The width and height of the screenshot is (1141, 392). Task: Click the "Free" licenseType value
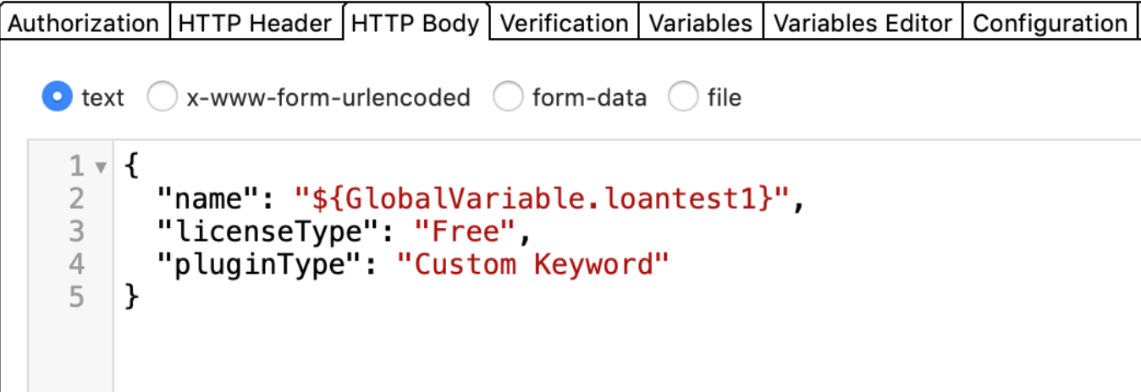pos(463,231)
